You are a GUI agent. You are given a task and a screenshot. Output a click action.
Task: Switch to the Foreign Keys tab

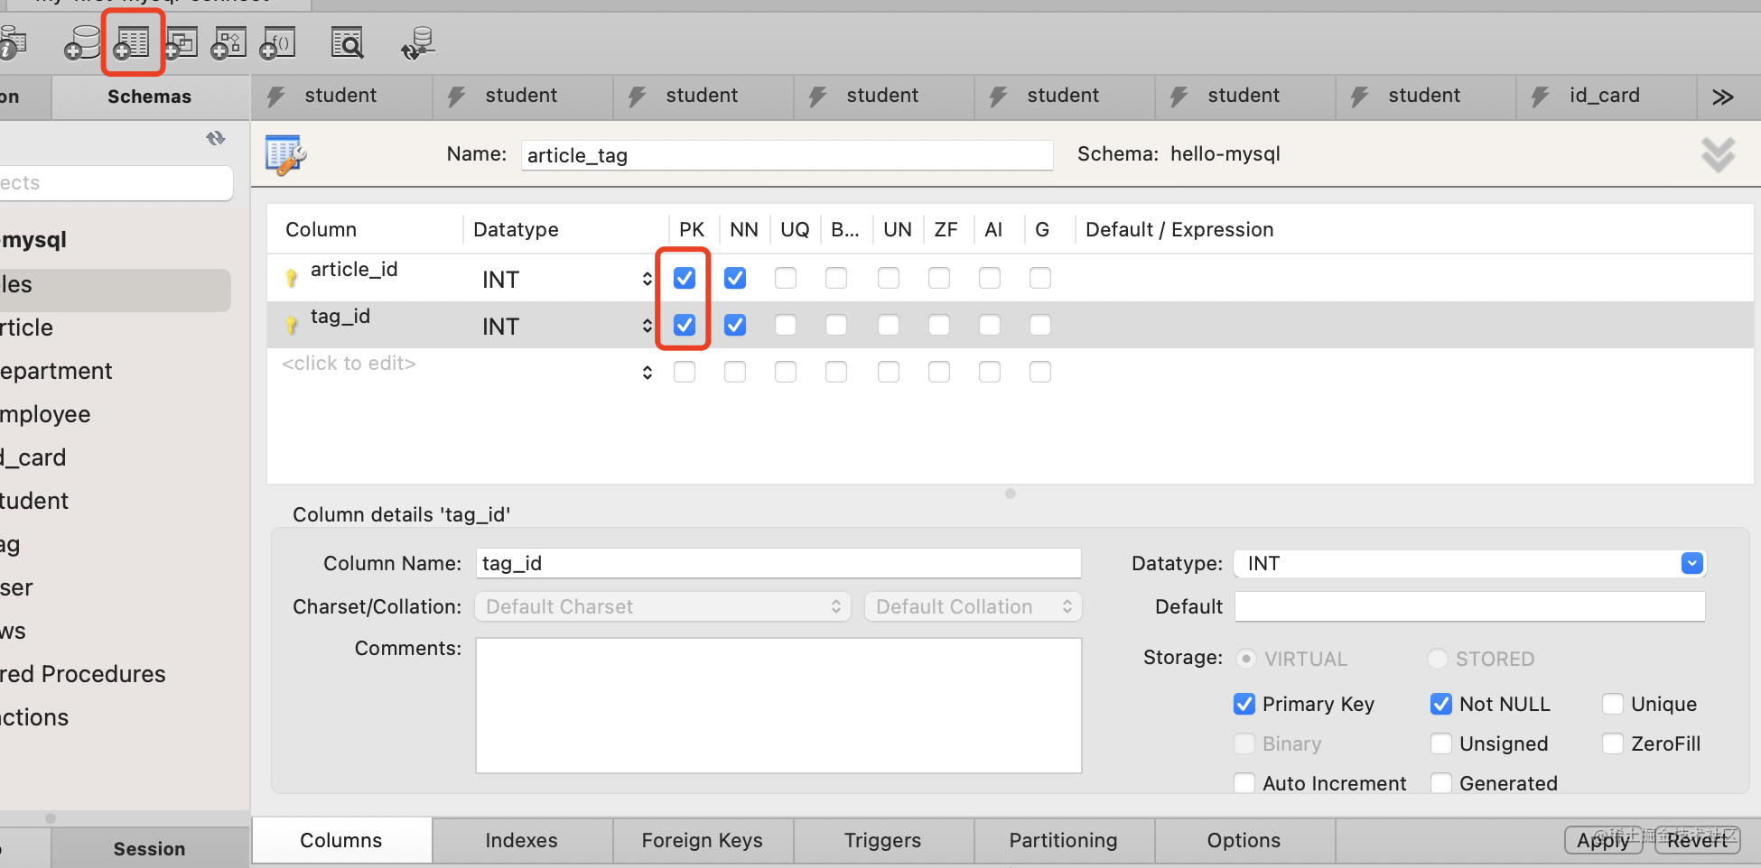pos(702,840)
